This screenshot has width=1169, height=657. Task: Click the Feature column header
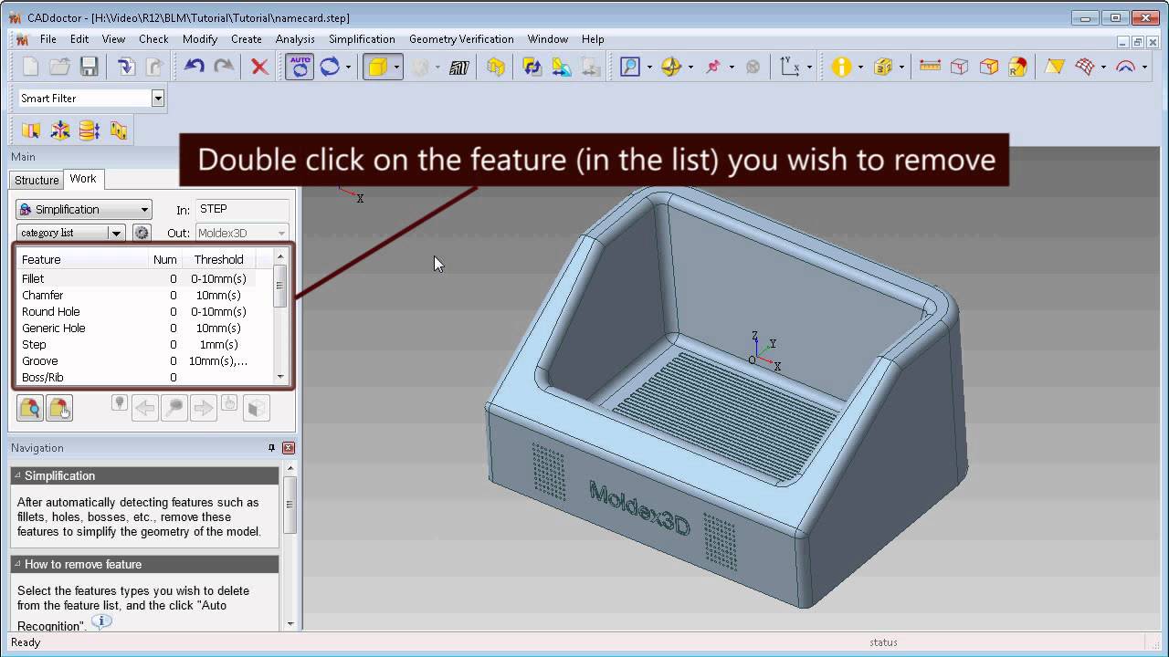click(84, 259)
